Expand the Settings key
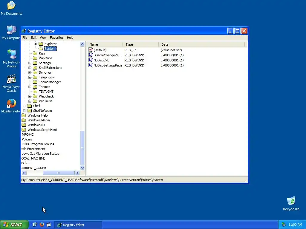The width and height of the screenshot is (306, 229). [x=30, y=63]
